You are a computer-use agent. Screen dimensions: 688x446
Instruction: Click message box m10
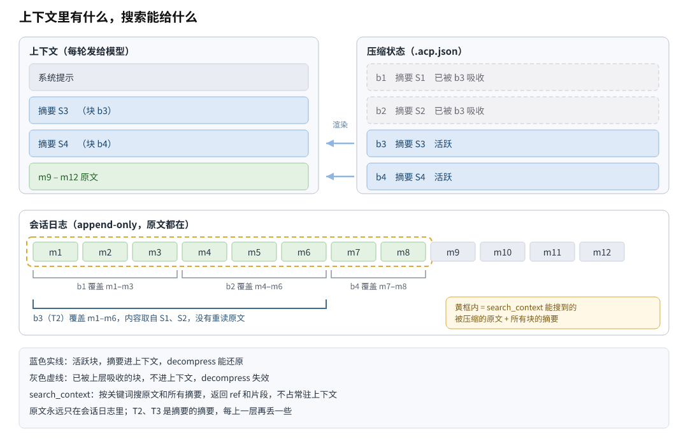pos(503,252)
